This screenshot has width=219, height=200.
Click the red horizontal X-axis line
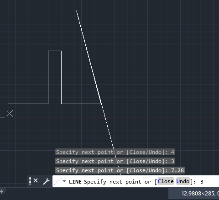coord(152,117)
